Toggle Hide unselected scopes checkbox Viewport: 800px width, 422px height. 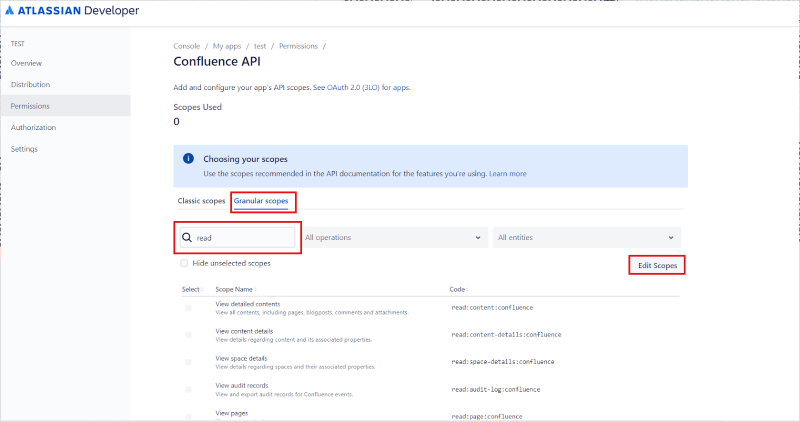coord(184,263)
